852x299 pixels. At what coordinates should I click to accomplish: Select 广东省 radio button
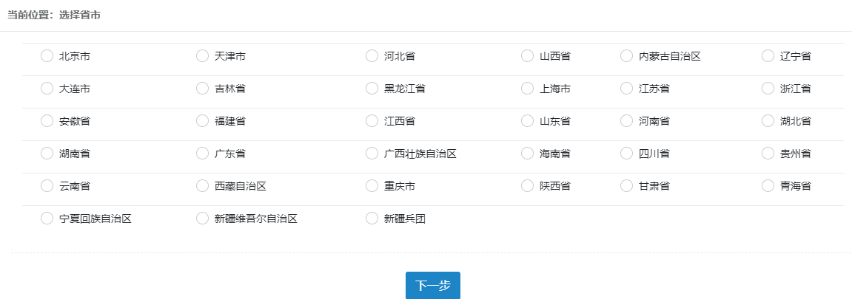[x=202, y=154]
